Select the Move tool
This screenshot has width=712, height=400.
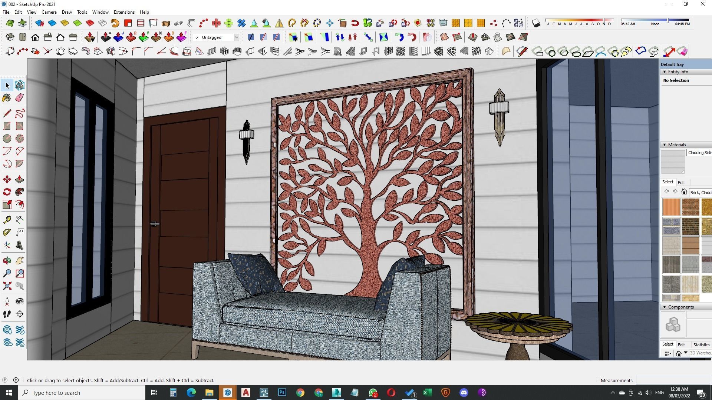(7, 180)
